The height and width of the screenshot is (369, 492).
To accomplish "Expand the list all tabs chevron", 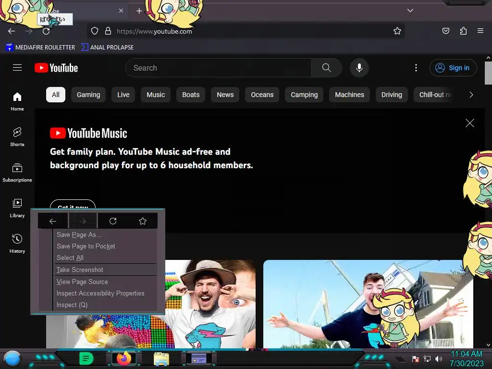I will [410, 11].
